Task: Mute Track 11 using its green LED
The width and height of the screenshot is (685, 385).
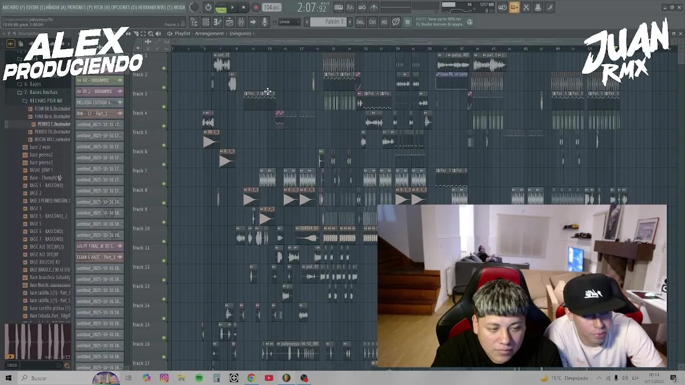Action: [164, 260]
